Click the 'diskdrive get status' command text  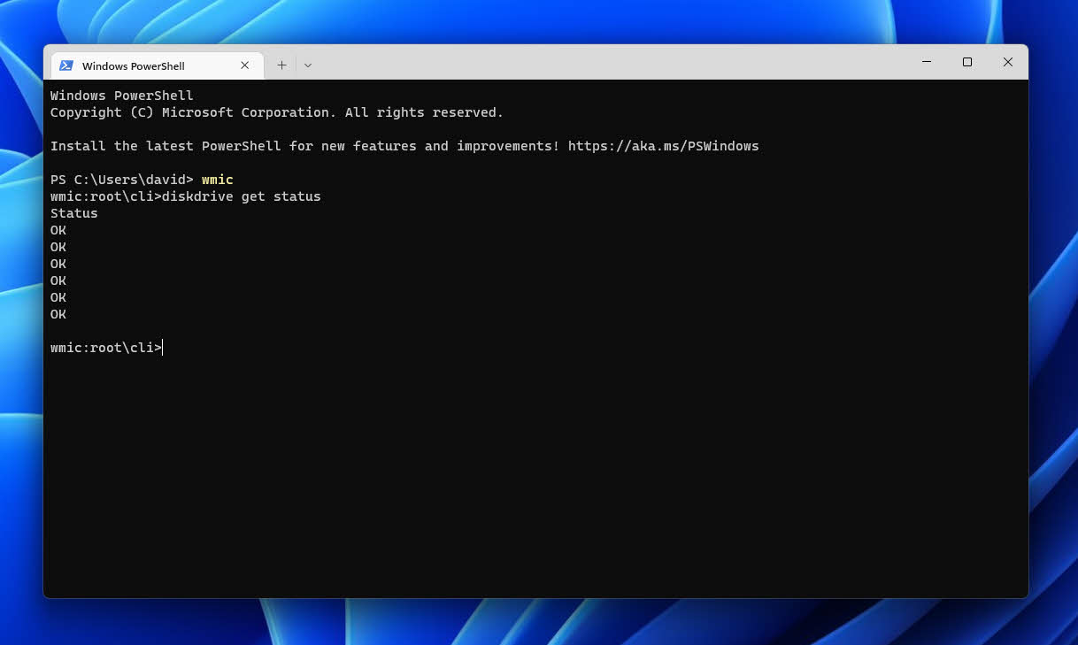pos(242,196)
